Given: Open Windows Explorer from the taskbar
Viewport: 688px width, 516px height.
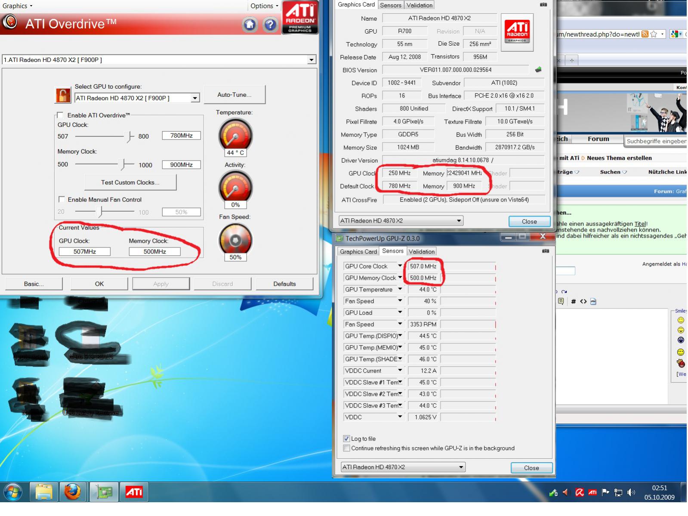Looking at the screenshot, I should [x=44, y=492].
